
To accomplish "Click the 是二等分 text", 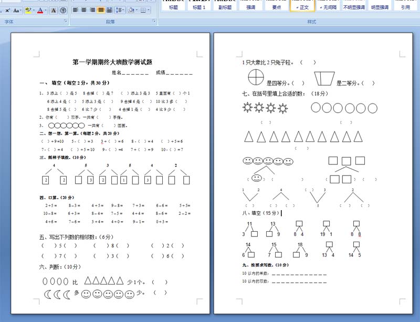I will [x=348, y=84].
